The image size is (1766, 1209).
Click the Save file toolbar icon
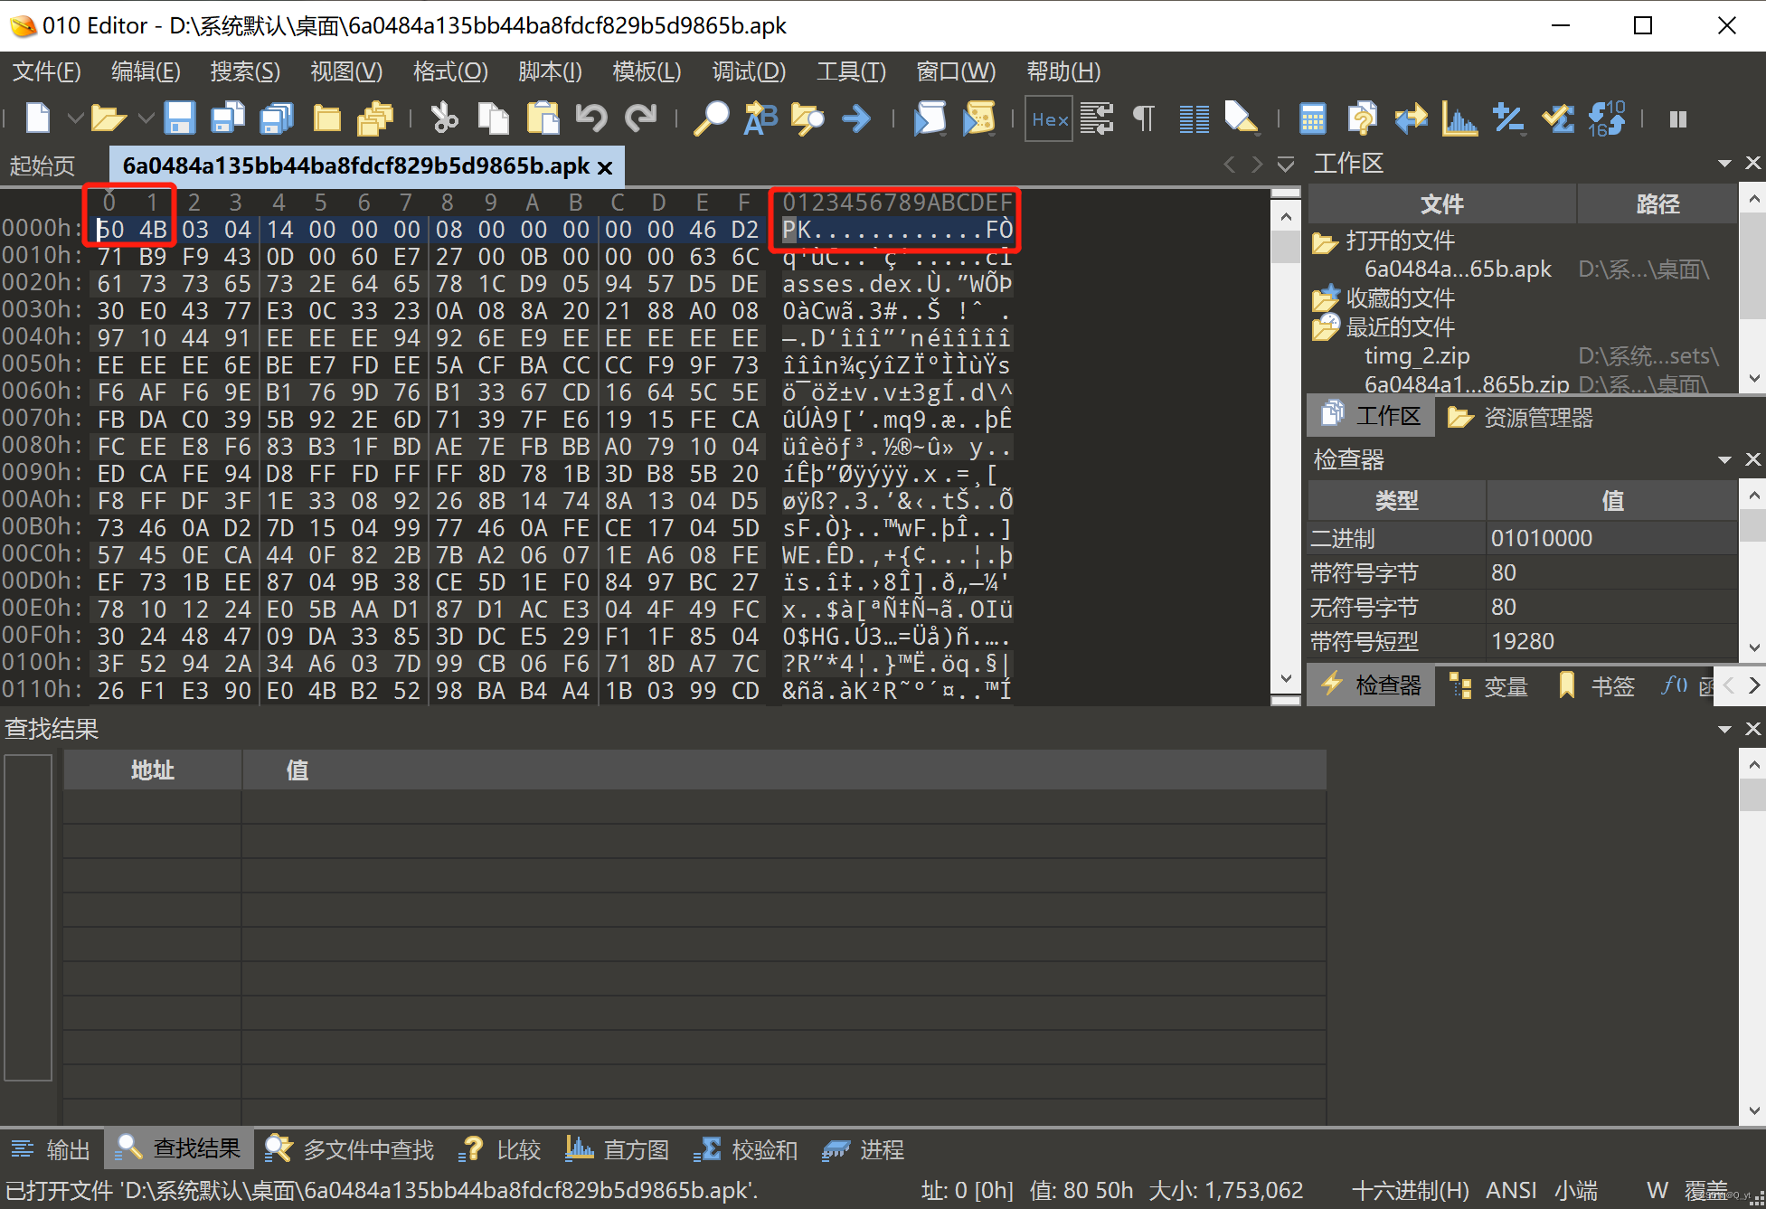click(179, 118)
